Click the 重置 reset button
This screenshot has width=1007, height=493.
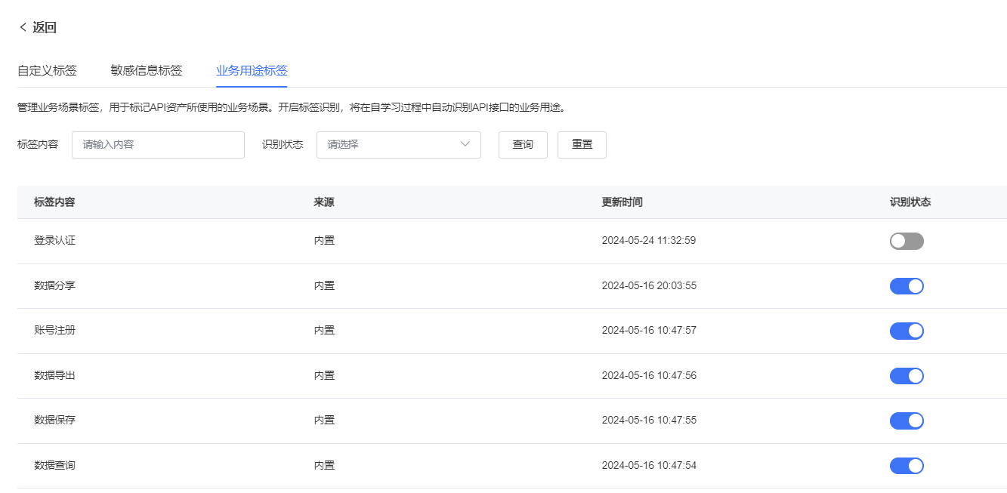[582, 145]
